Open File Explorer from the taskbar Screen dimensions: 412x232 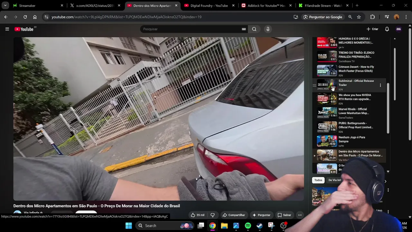click(x=224, y=226)
